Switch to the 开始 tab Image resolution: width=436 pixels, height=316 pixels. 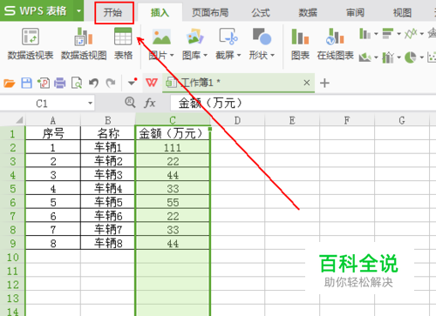tap(113, 13)
